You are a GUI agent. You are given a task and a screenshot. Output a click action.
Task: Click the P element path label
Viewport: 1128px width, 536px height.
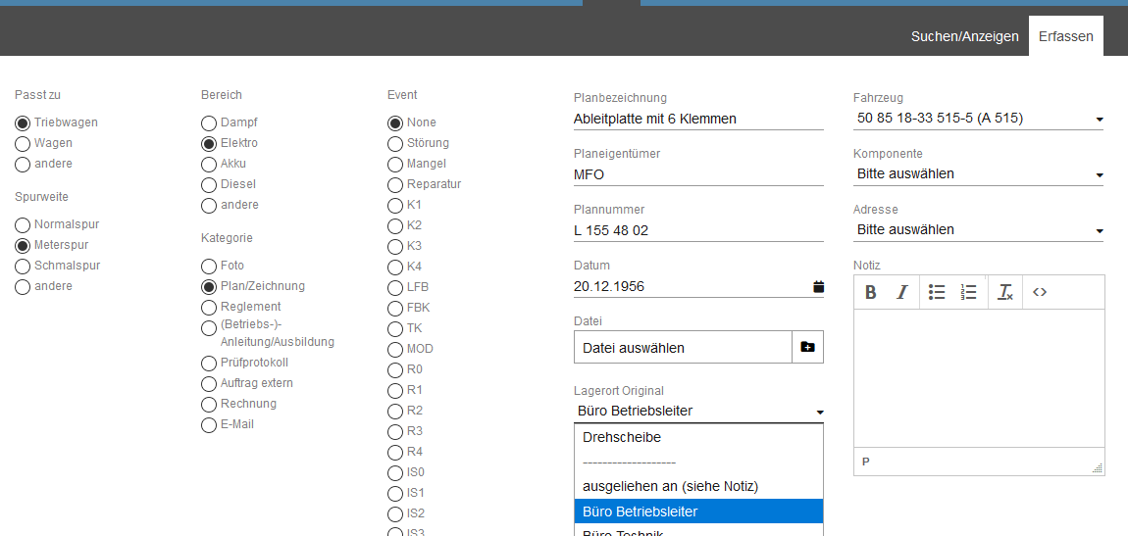coord(865,462)
